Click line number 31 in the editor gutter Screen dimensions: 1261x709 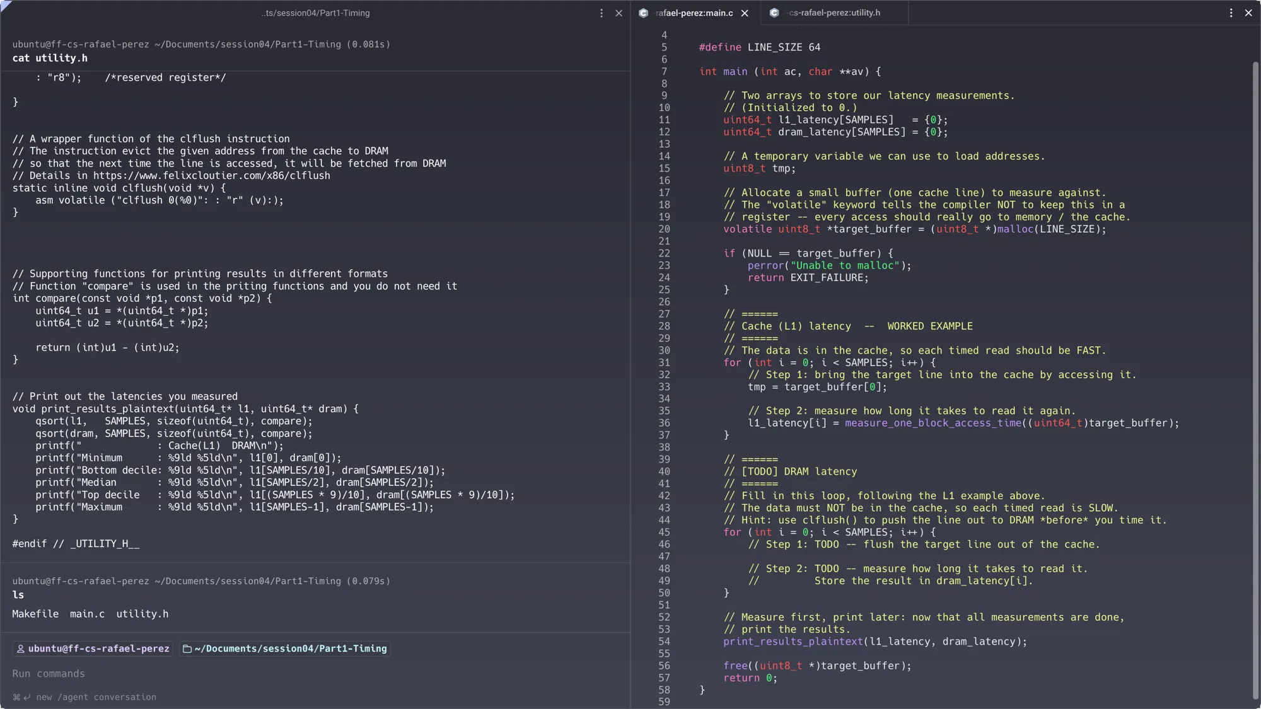664,363
